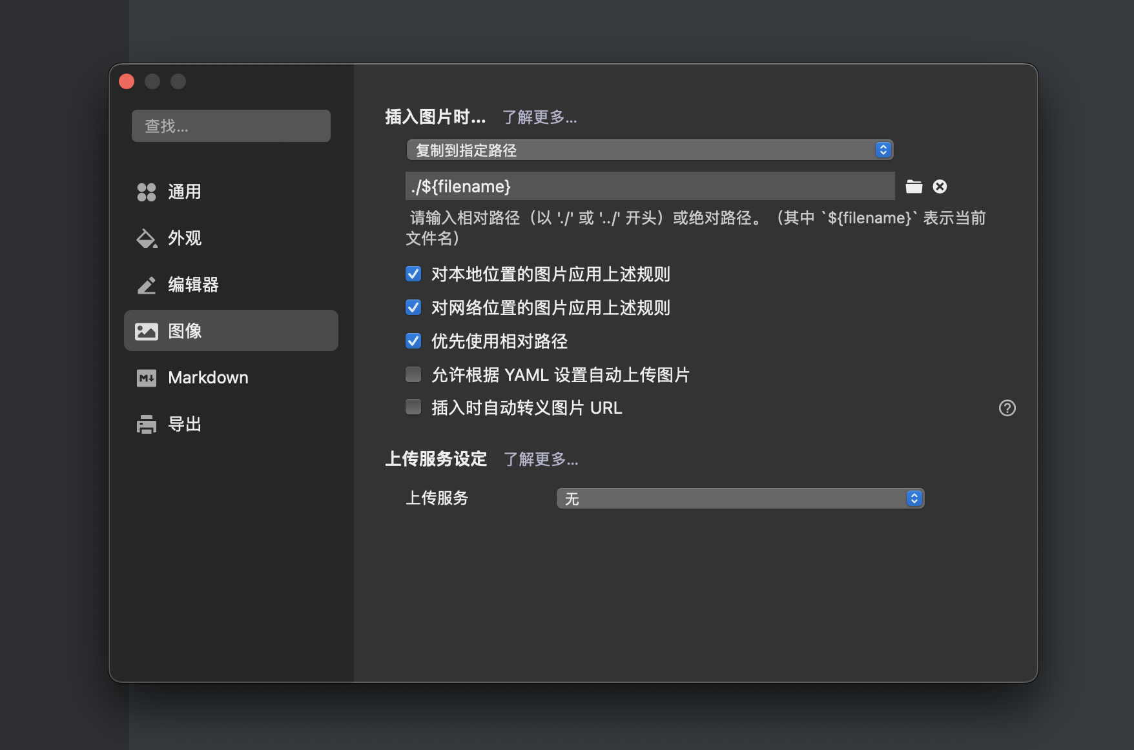Screen dimensions: 1134x750
Task: Enable 允许根据 YAML 设置自动上传图片
Action: click(x=413, y=374)
